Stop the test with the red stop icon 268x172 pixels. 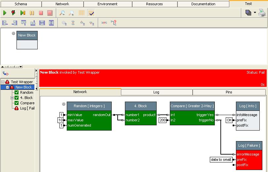pos(41,13)
